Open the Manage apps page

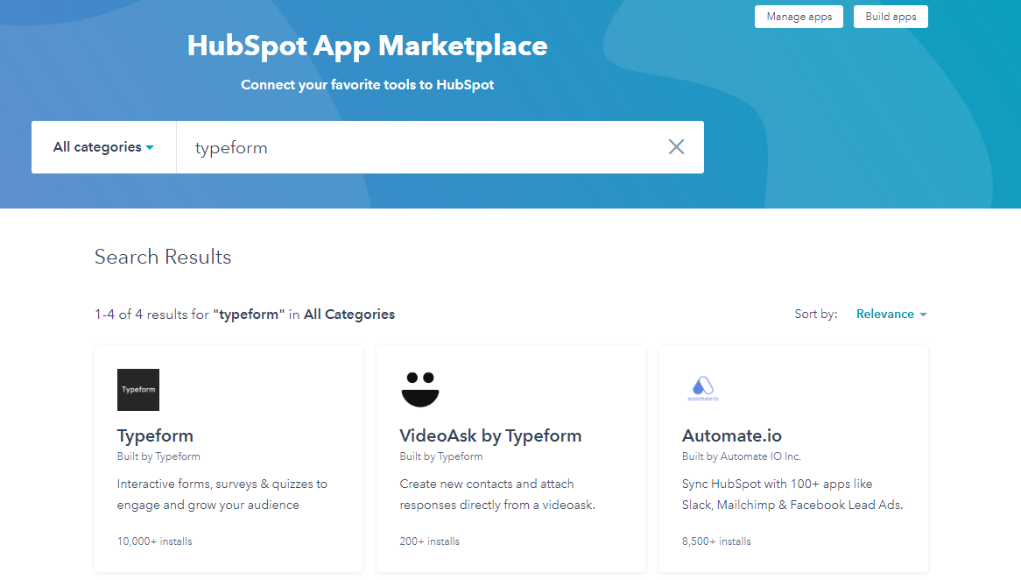pos(799,17)
